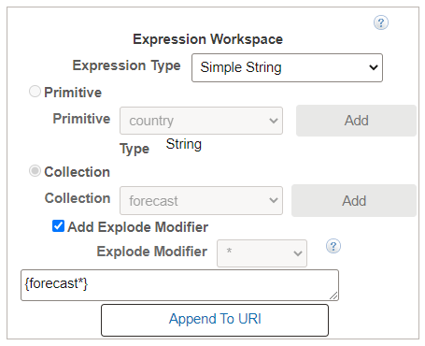Image resolution: width=425 pixels, height=346 pixels.
Task: Click the Expression Workspace heading
Action: 207,39
